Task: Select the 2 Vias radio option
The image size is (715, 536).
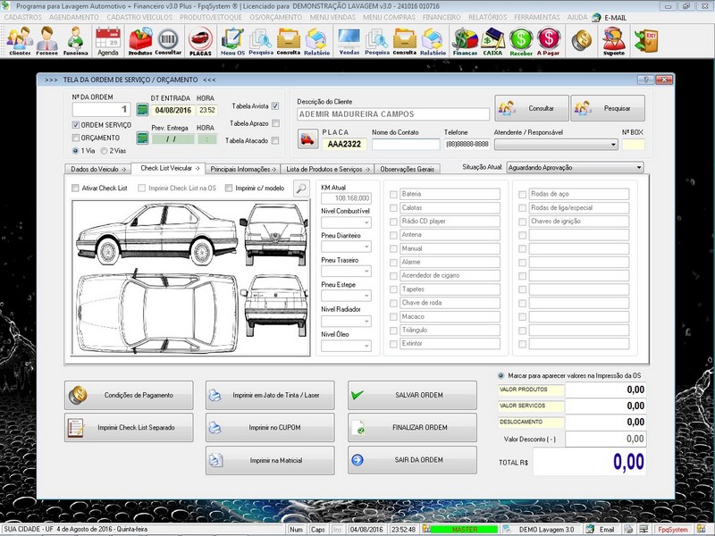Action: pos(105,151)
